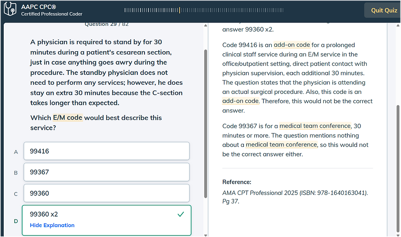Viewport: 401px width, 237px height.
Task: Click the quiz progress bar at the current position marker
Action: point(180,10)
